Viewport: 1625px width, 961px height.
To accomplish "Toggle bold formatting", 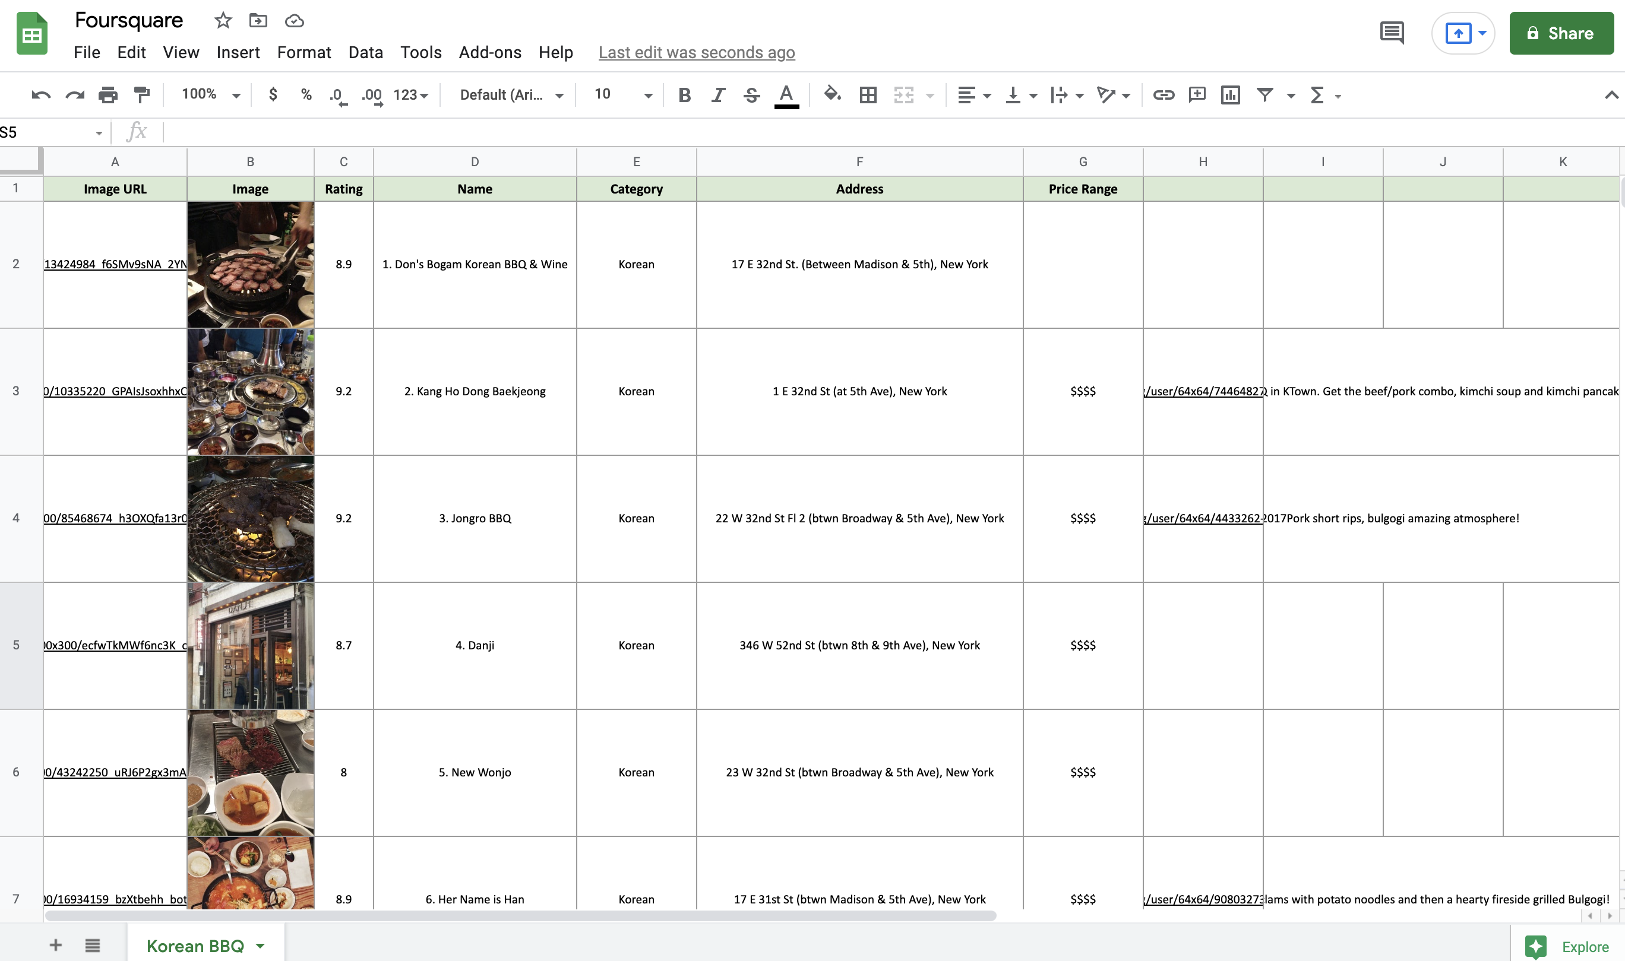I will tap(684, 94).
